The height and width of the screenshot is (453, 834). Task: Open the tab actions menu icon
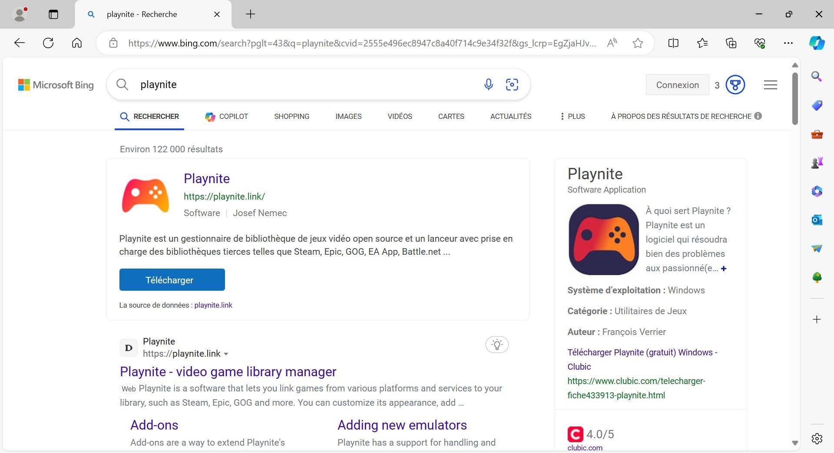(x=53, y=14)
